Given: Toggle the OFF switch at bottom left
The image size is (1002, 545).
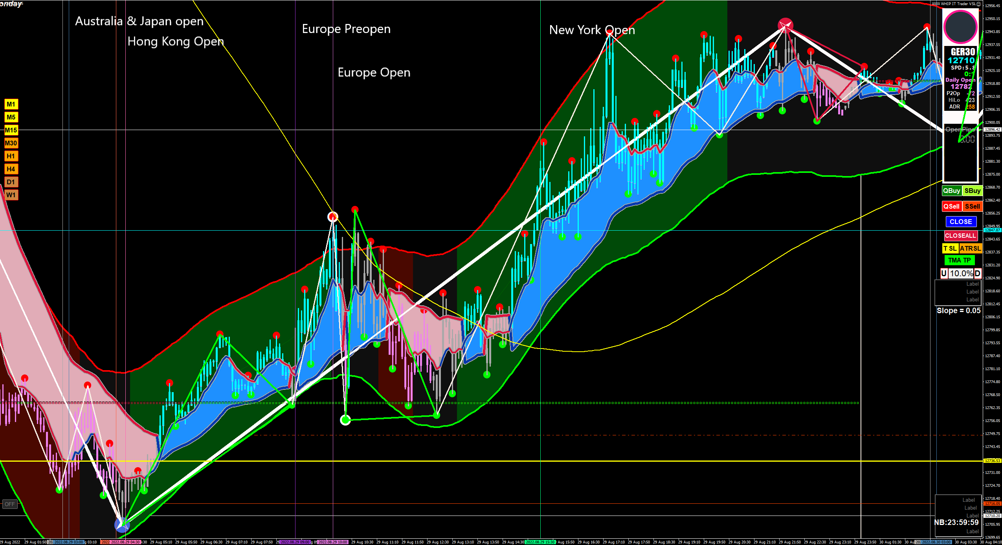Looking at the screenshot, I should (x=10, y=504).
